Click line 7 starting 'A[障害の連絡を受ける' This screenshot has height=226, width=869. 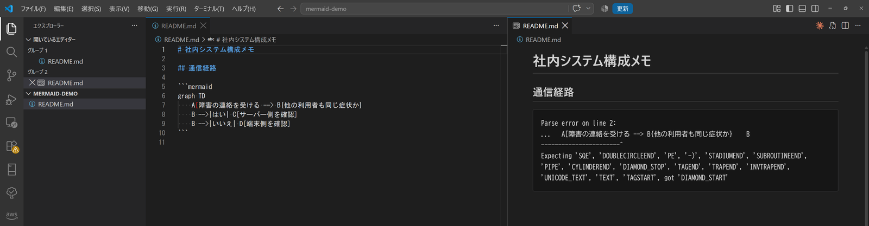[x=276, y=105]
